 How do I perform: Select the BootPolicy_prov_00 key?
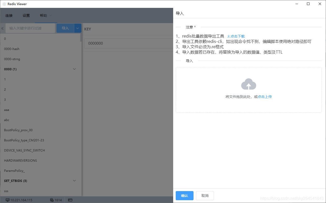point(18,130)
